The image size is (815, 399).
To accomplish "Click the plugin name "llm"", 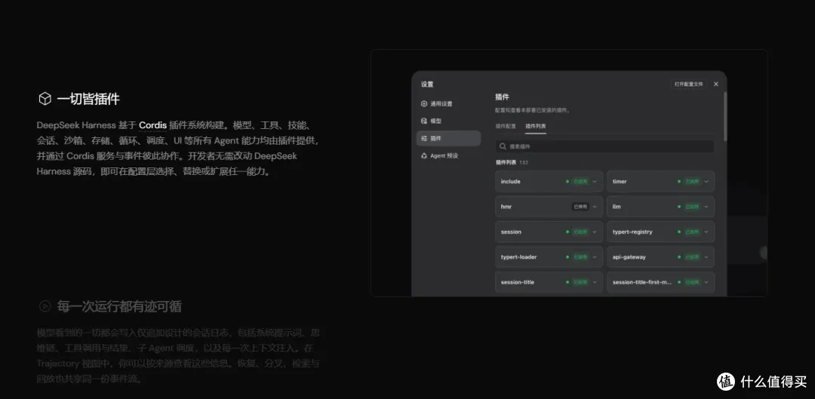I will 617,207.
